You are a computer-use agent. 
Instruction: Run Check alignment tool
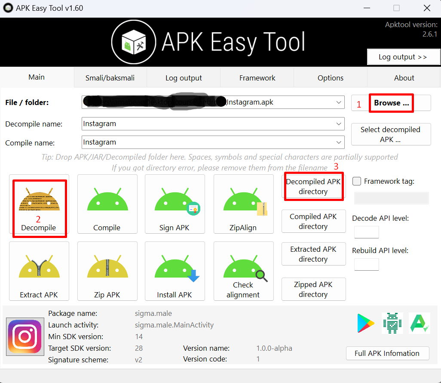pyautogui.click(x=244, y=271)
